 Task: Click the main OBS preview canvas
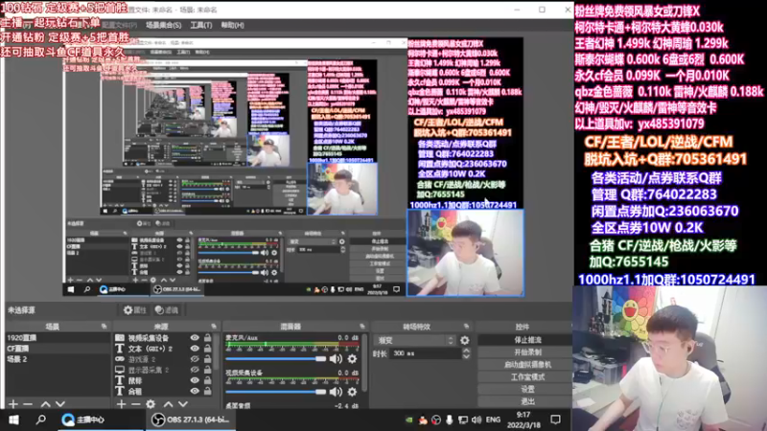(293, 167)
